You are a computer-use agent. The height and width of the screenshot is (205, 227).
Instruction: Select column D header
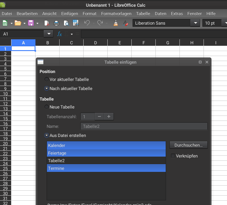click(95, 43)
